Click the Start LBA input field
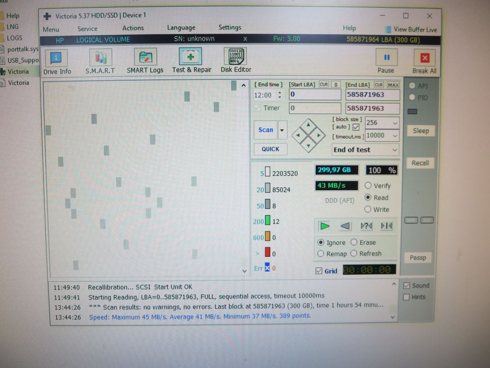 pos(315,94)
